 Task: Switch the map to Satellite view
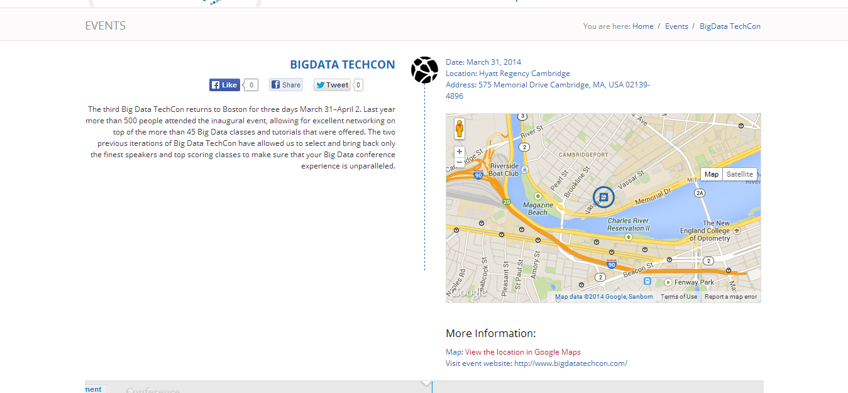pyautogui.click(x=739, y=174)
